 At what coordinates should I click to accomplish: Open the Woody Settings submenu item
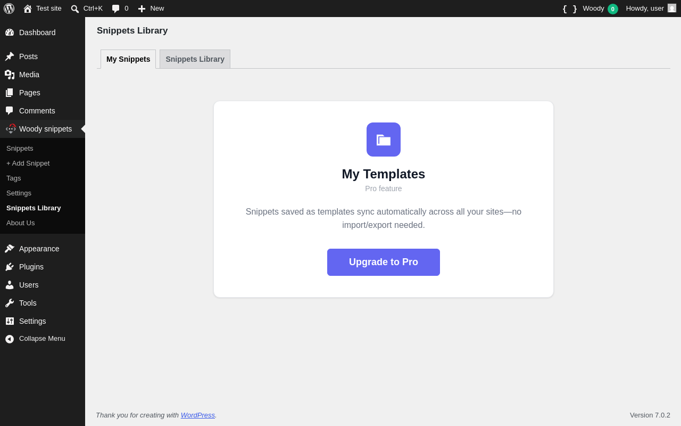pos(19,193)
